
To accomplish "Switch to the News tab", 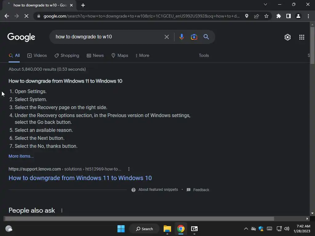I will point(95,56).
